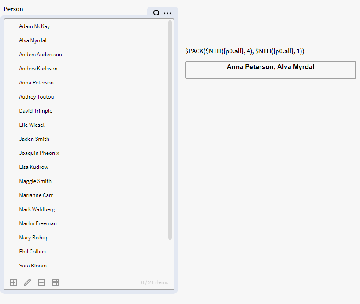Image resolution: width=360 pixels, height=304 pixels.
Task: Select Lisa Kudrow in Person list
Action: [34, 167]
